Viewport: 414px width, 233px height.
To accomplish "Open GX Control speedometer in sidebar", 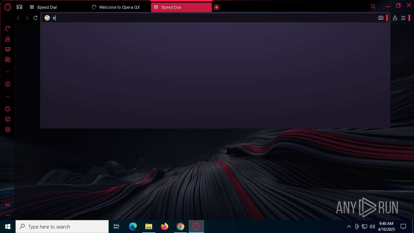I will click(8, 28).
